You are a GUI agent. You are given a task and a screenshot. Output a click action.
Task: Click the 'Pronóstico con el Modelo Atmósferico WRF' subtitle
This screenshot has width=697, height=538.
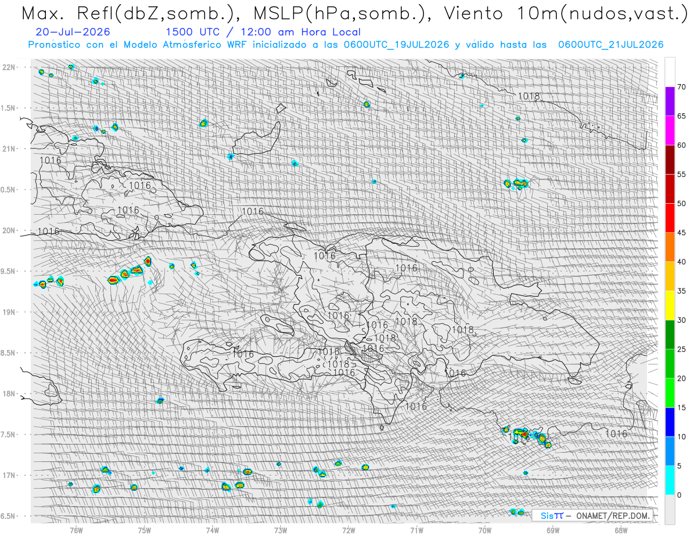click(x=138, y=45)
